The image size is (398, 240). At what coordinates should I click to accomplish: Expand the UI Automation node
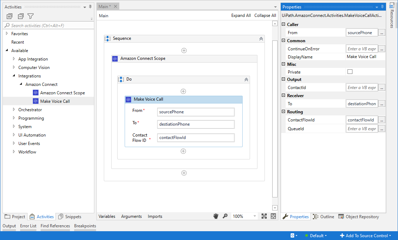(x=14, y=135)
